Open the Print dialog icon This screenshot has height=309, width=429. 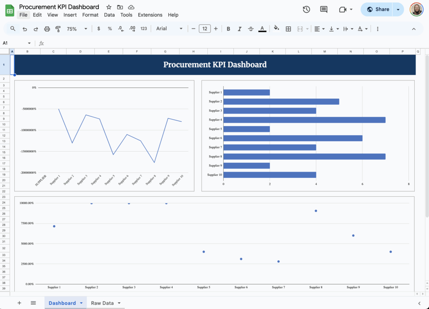coord(47,28)
